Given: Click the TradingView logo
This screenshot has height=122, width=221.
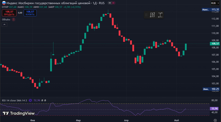Looking at the screenshot, I should pyautogui.click(x=19, y=113).
